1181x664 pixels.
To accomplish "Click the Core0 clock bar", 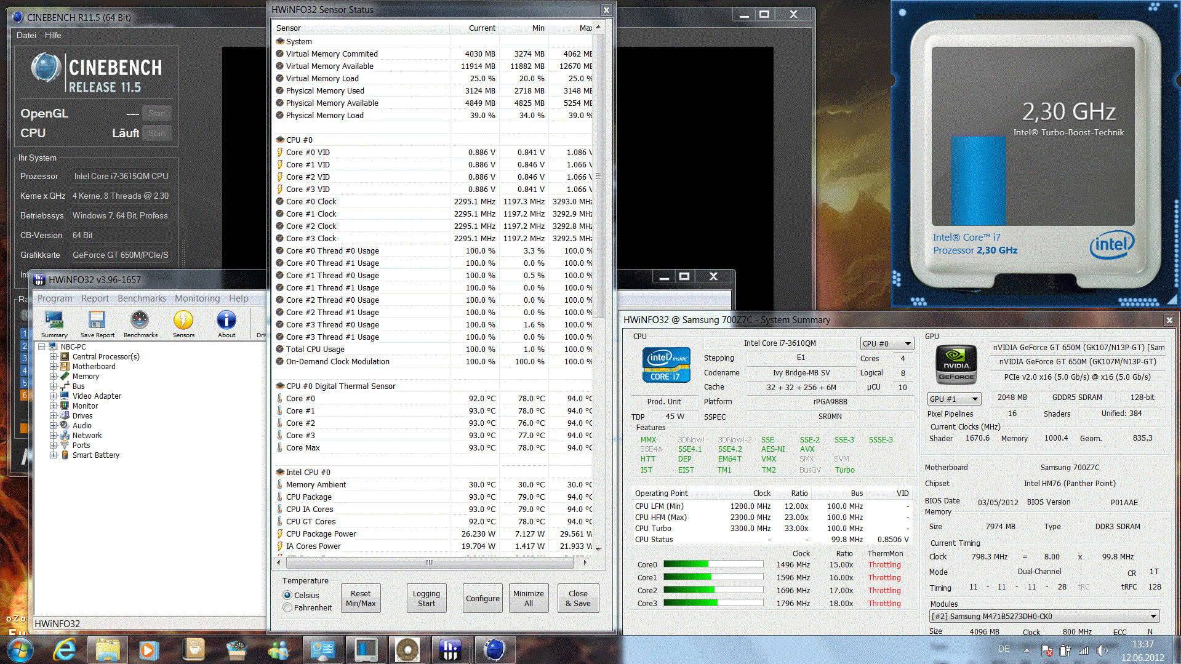I will pos(713,564).
